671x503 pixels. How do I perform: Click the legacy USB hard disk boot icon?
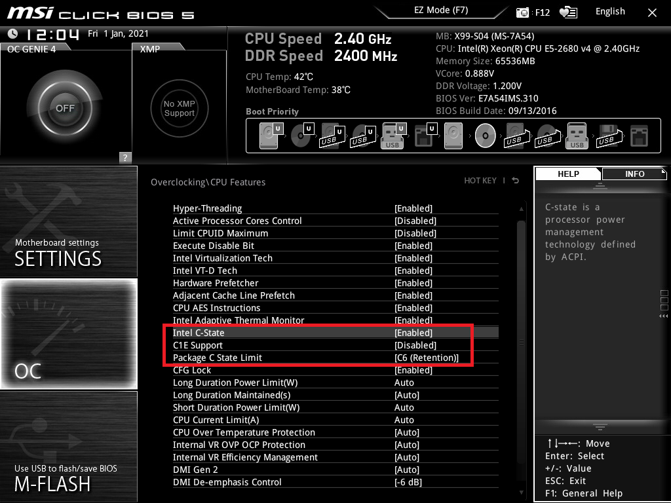point(516,136)
